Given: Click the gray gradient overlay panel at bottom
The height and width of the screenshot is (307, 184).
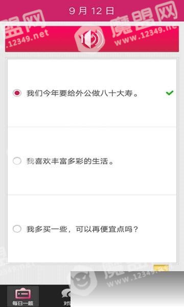Looking at the screenshot, I should (x=127, y=289).
